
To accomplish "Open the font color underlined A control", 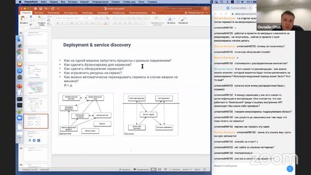I will [106, 23].
